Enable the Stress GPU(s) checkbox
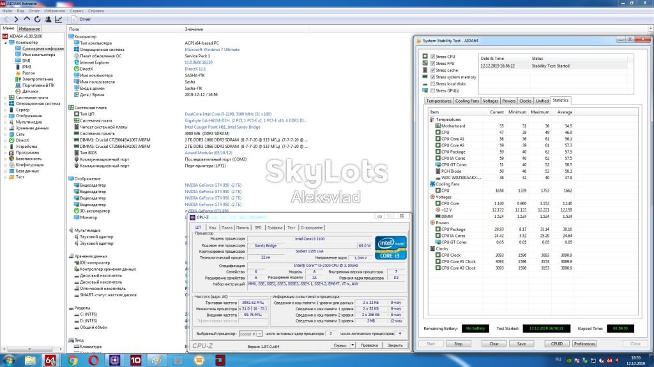654x367 pixels. 432,90
